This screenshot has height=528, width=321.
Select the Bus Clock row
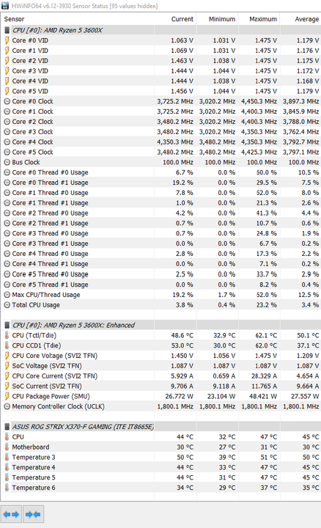pyautogui.click(x=160, y=162)
